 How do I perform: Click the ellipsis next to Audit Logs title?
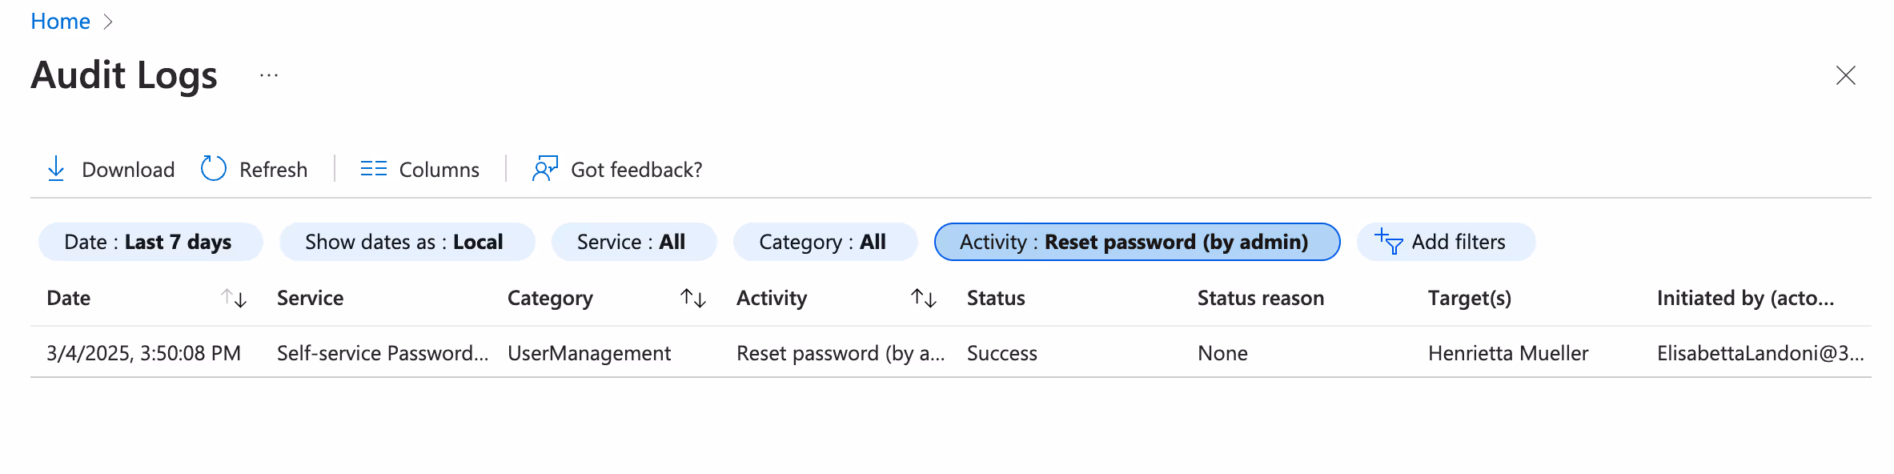(x=267, y=75)
